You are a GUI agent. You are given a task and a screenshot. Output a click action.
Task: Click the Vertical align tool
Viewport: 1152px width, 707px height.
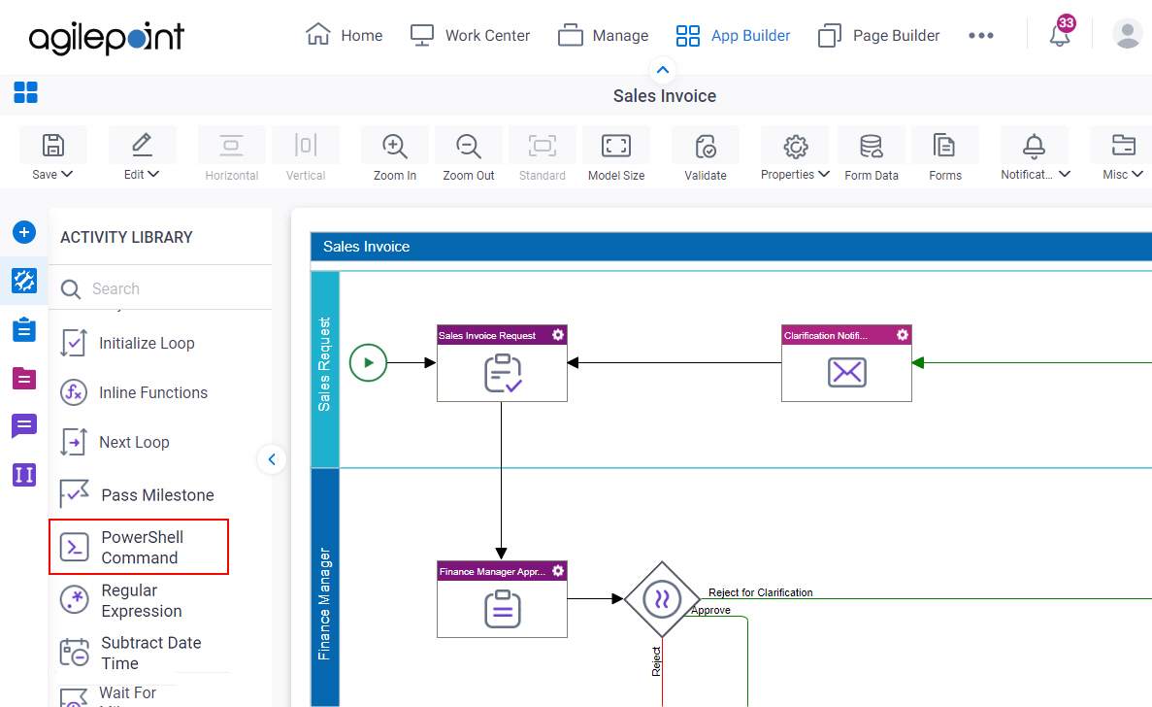coord(306,153)
